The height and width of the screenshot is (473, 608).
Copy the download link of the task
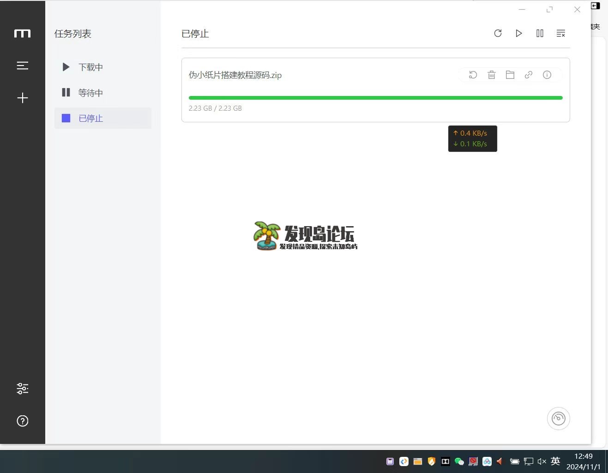(x=529, y=75)
